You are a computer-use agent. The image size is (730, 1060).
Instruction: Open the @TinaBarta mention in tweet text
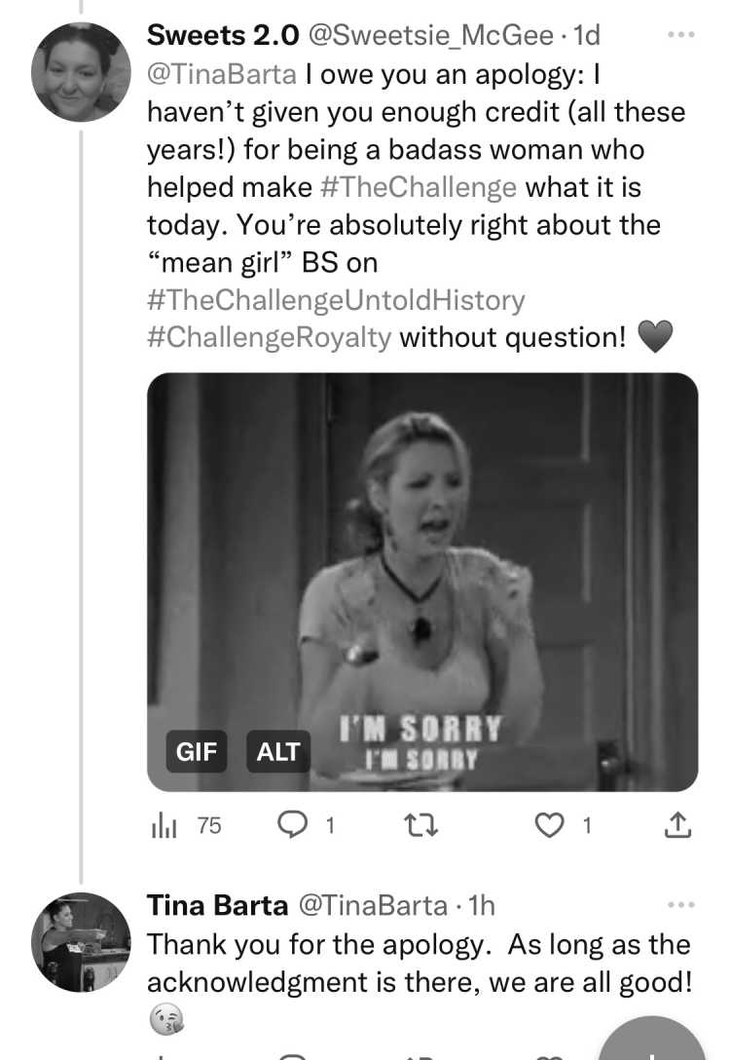pos(222,74)
